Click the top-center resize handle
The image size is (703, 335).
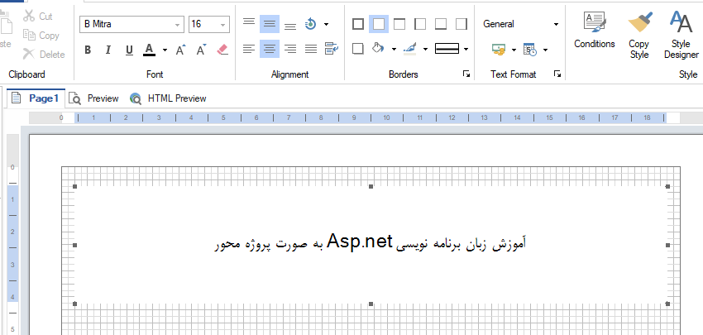(371, 186)
